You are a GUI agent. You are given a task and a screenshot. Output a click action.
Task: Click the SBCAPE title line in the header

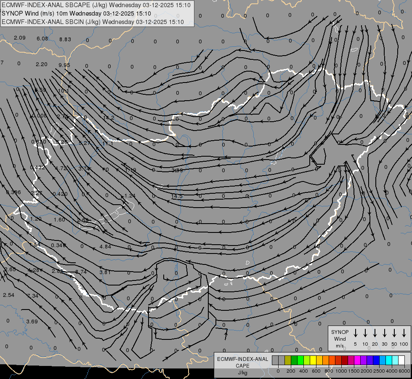pyautogui.click(x=96, y=5)
